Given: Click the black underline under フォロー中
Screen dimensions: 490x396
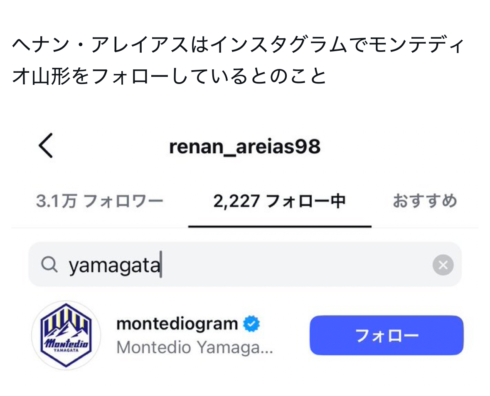Looking at the screenshot, I should pyautogui.click(x=280, y=226).
